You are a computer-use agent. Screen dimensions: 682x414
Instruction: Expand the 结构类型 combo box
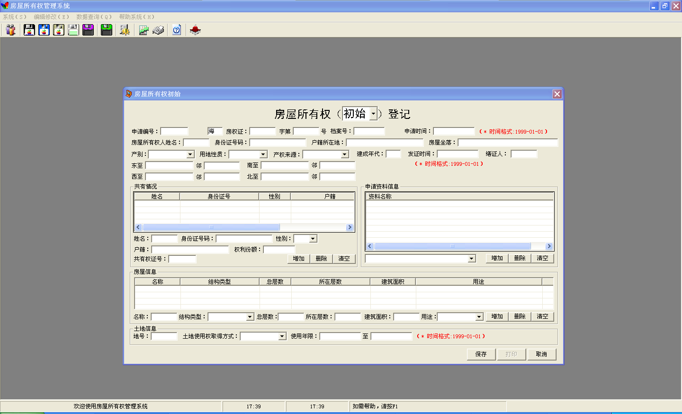tap(250, 317)
